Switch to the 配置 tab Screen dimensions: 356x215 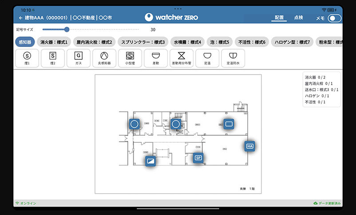click(279, 18)
